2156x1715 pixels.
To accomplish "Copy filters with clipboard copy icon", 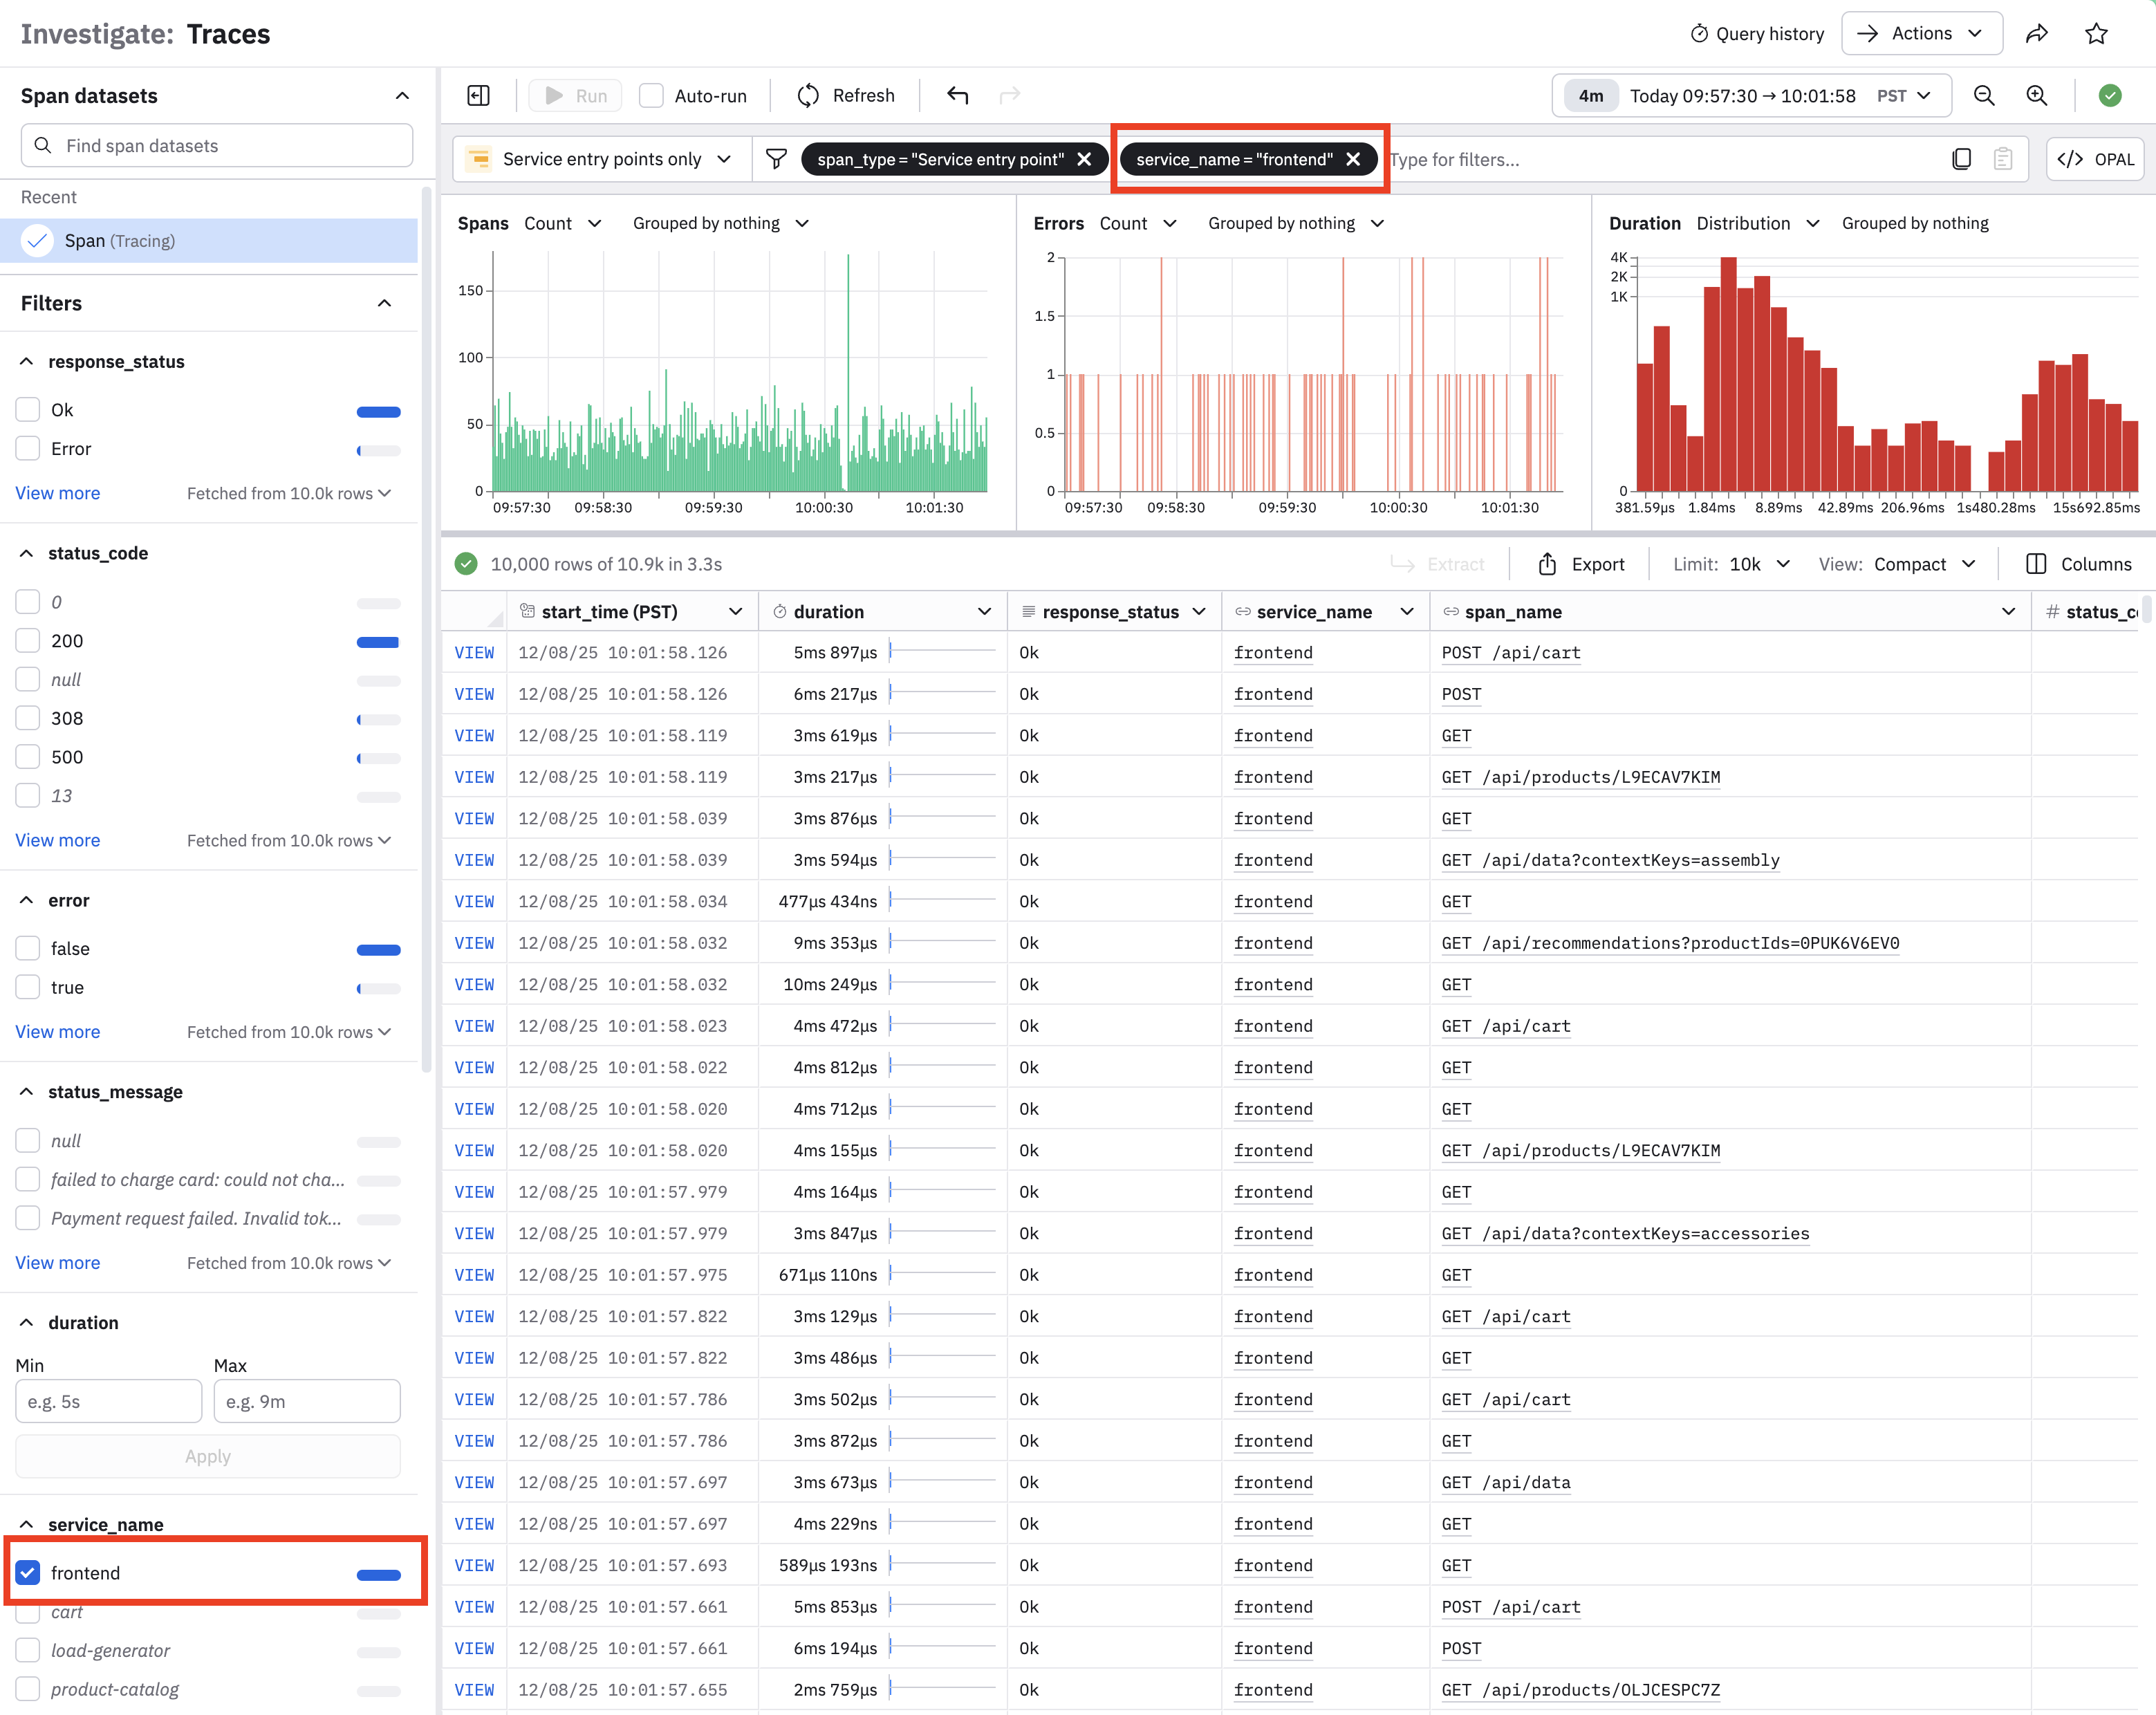I will [1961, 159].
